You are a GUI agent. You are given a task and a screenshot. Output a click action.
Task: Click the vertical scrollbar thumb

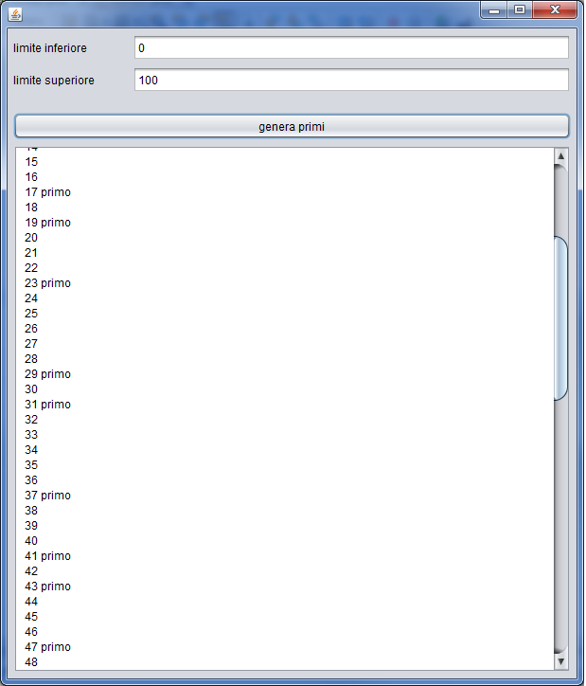560,317
